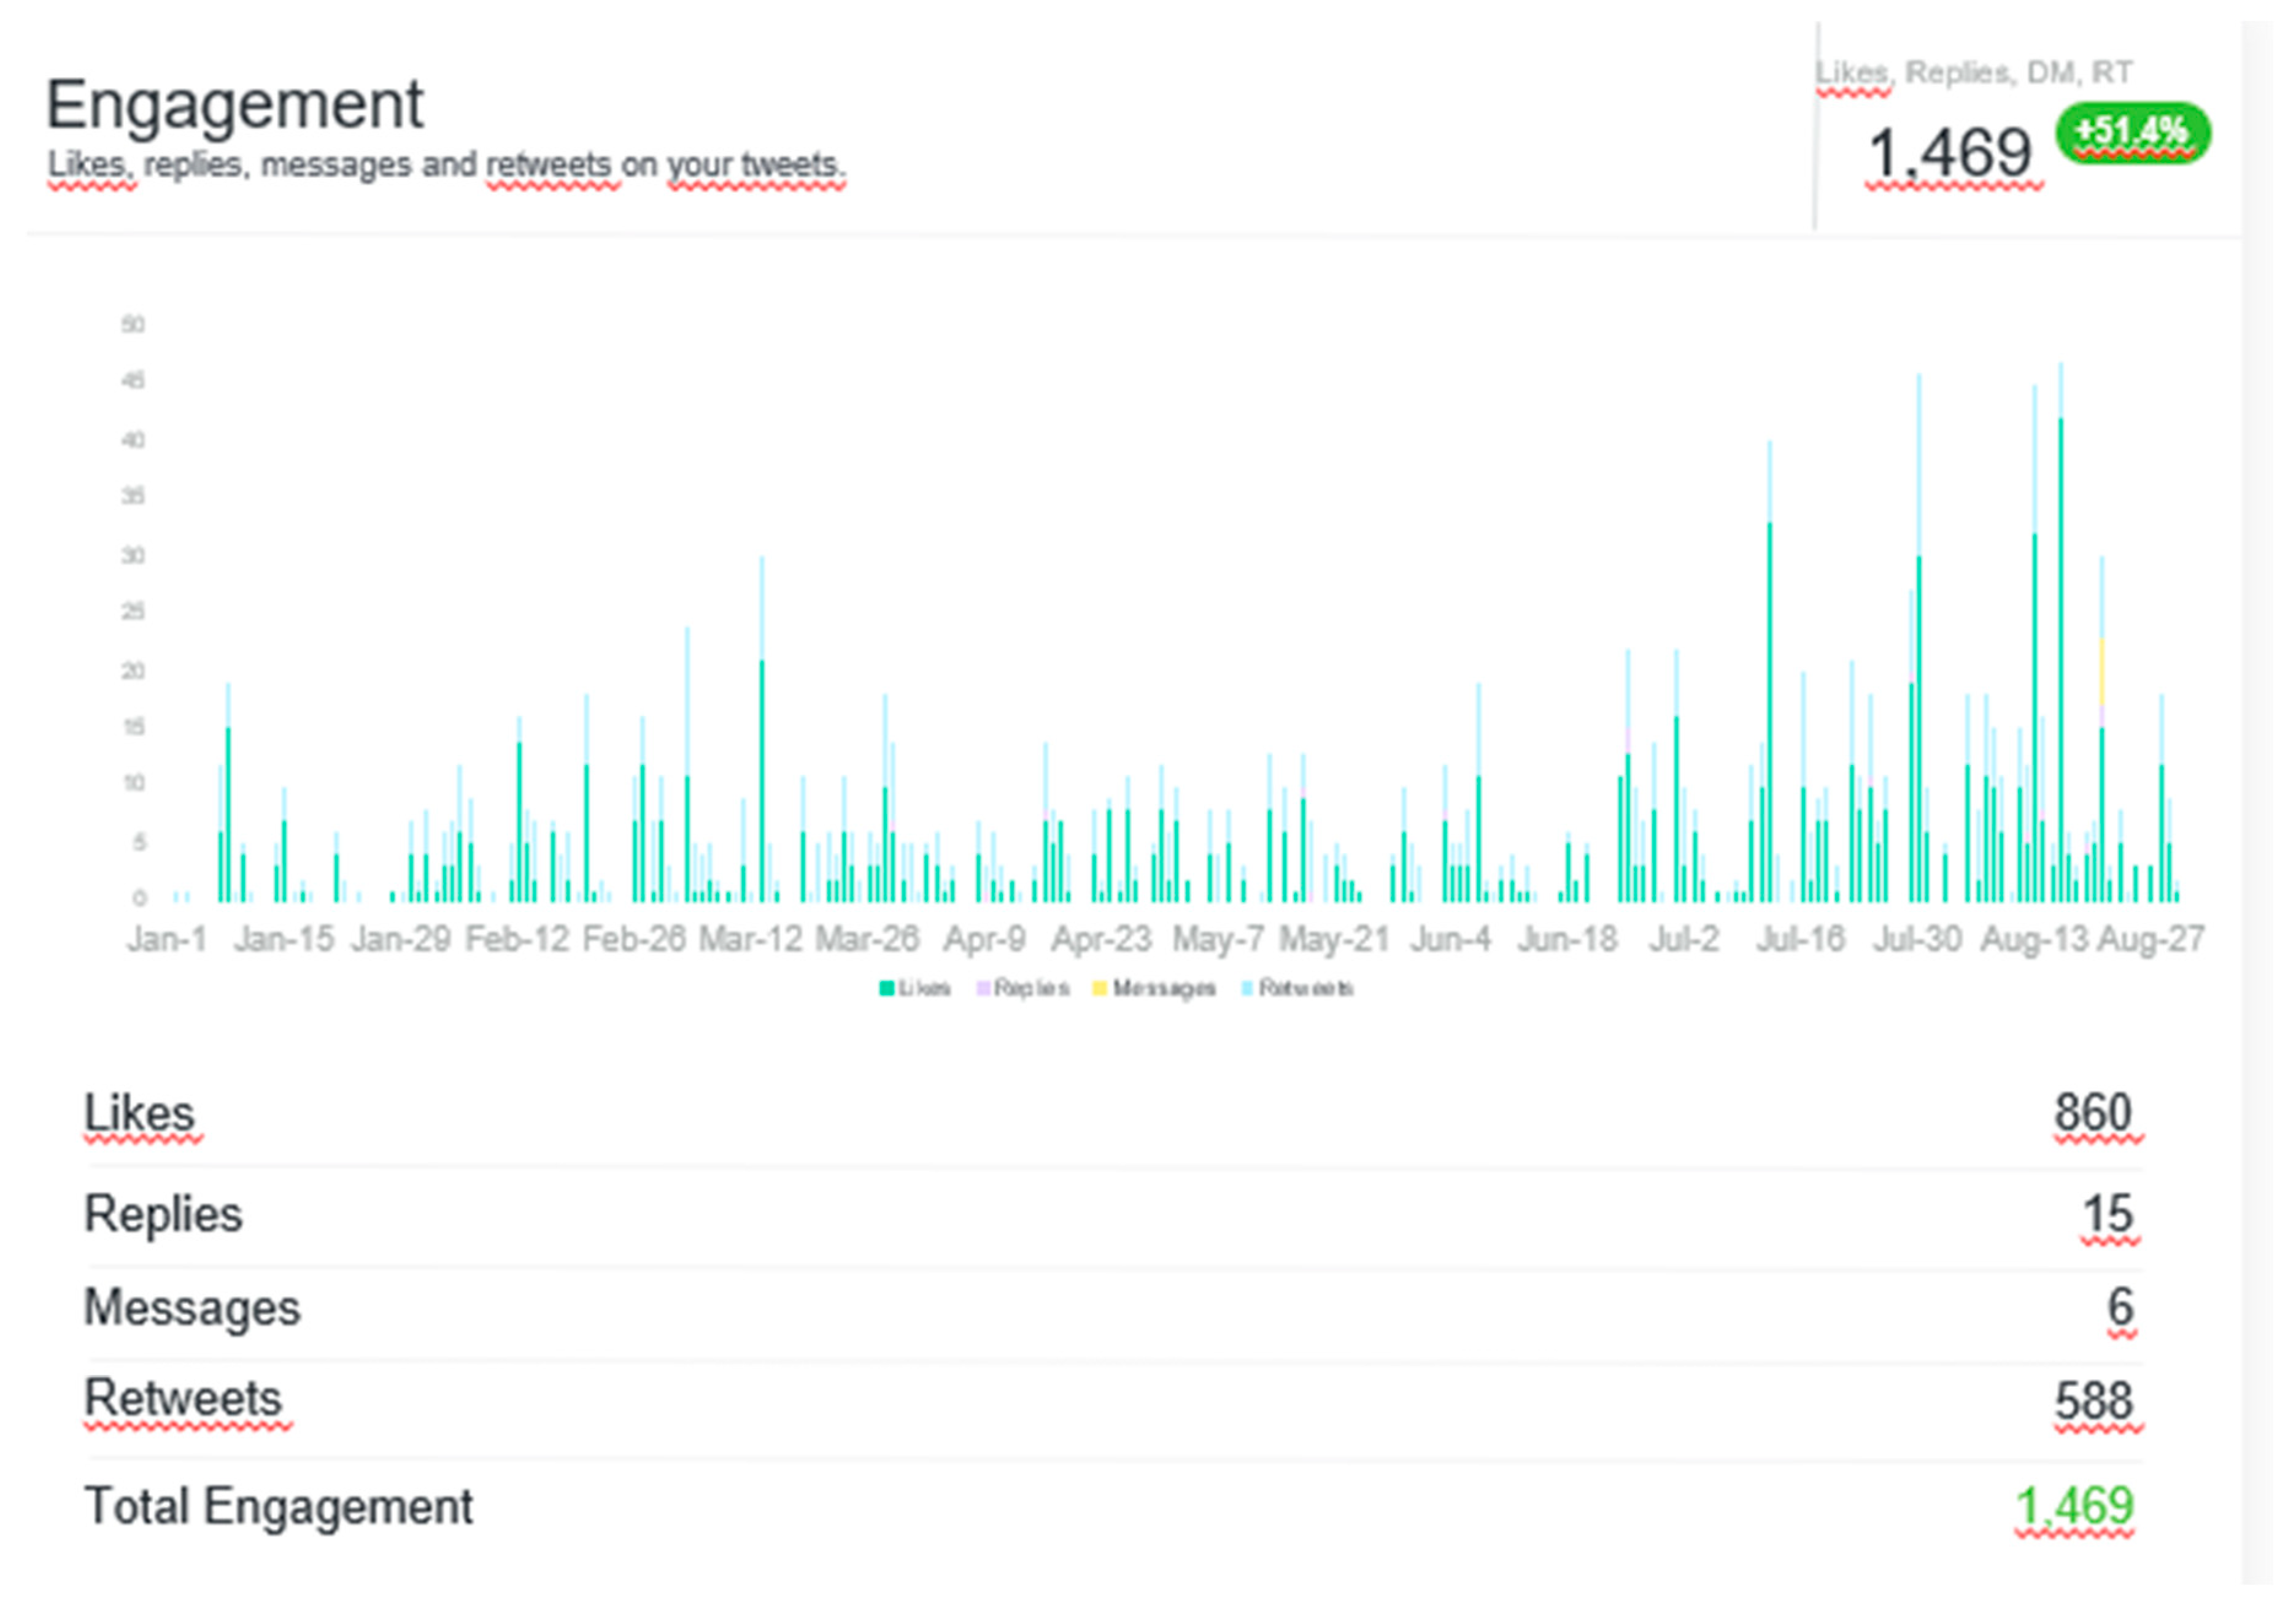Viewport: 2296px width, 1609px height.
Task: Click the Engagement heading title
Action: point(235,105)
